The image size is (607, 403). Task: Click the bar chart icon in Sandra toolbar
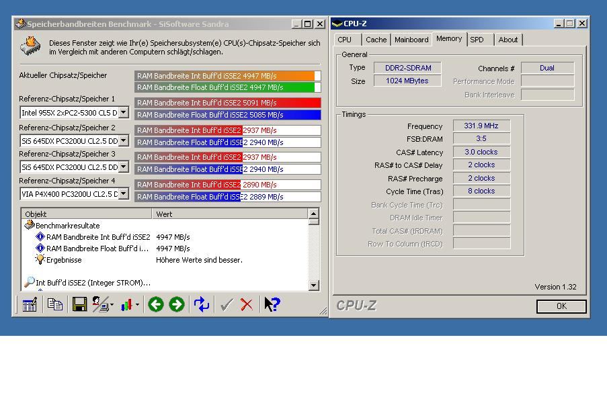click(127, 305)
